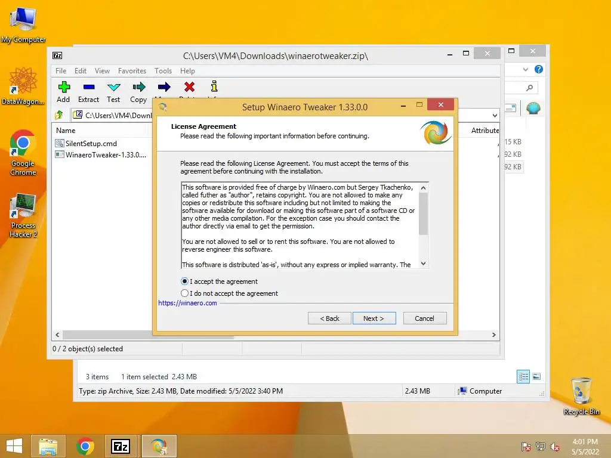Switch Explorer to details view icon
The image size is (611, 458).
523,376
